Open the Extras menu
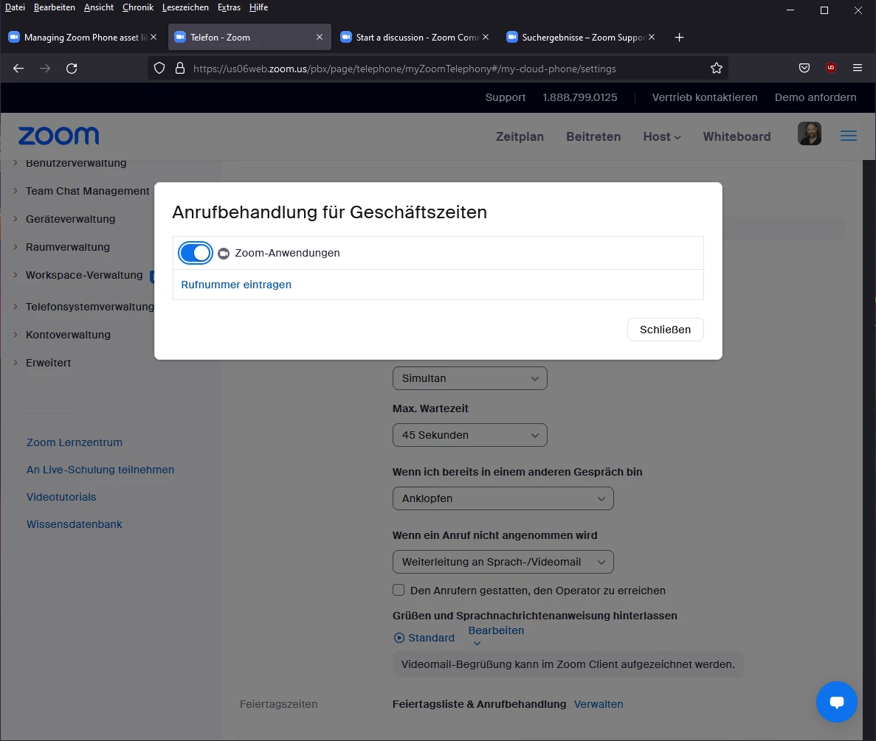Image resolution: width=876 pixels, height=741 pixels. click(x=229, y=7)
